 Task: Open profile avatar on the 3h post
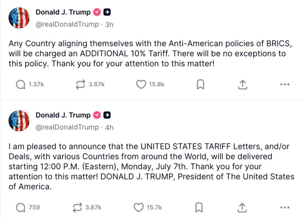[19, 18]
